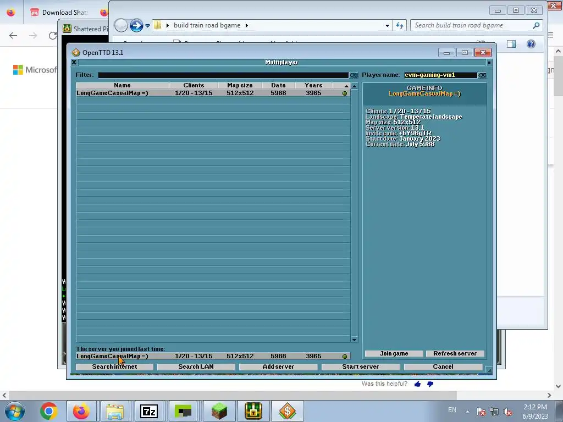Refresh server info with Refresh server
Image resolution: width=563 pixels, height=422 pixels.
455,353
